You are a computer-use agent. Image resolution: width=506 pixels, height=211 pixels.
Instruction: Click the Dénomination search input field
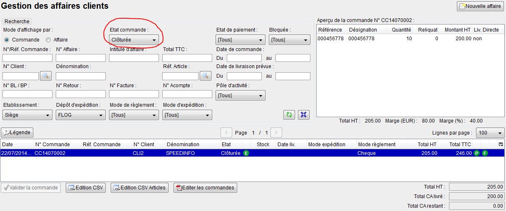[81, 76]
